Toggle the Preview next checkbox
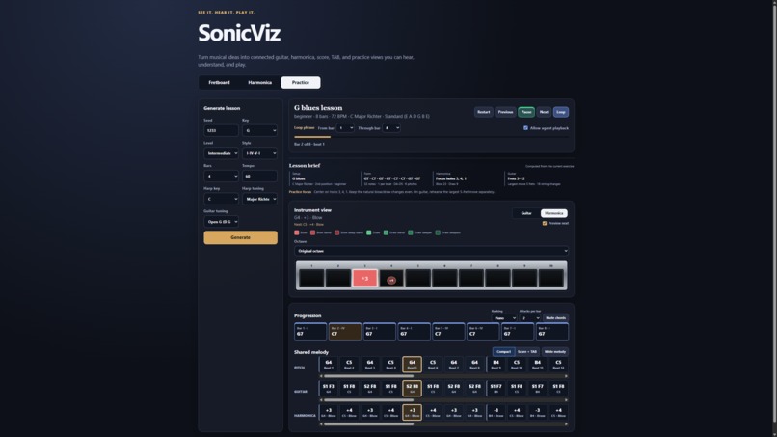The width and height of the screenshot is (777, 437). [545, 223]
